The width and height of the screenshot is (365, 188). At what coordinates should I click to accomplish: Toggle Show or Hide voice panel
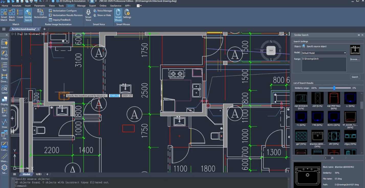102,15
